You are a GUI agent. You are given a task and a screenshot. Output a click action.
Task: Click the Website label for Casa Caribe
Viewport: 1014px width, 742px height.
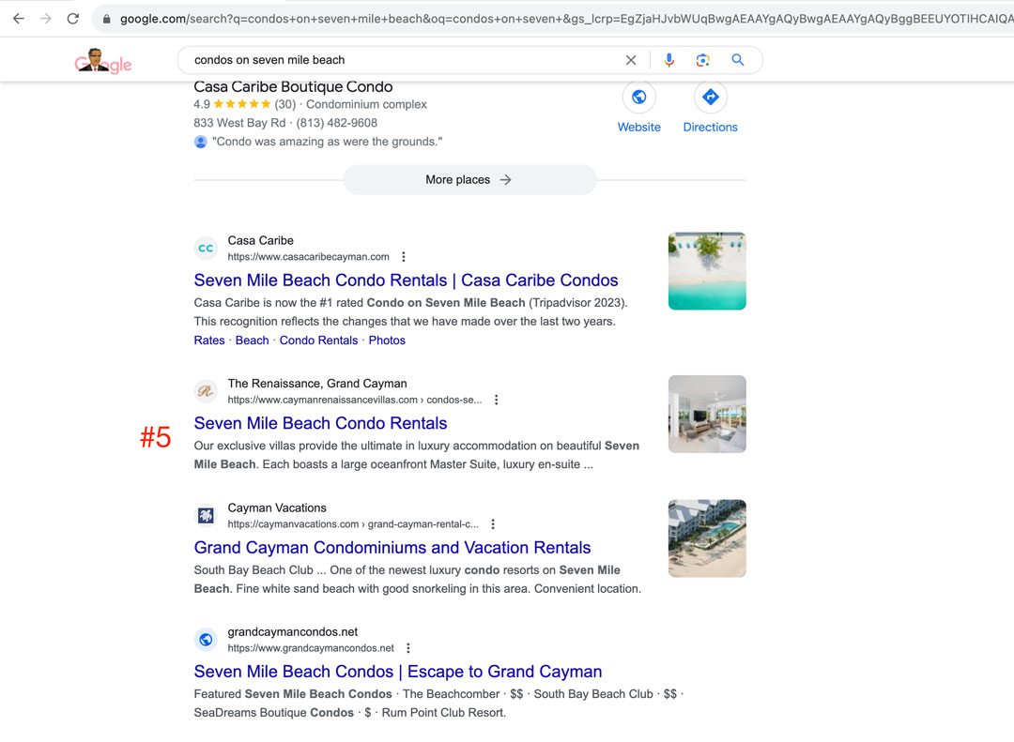(639, 128)
